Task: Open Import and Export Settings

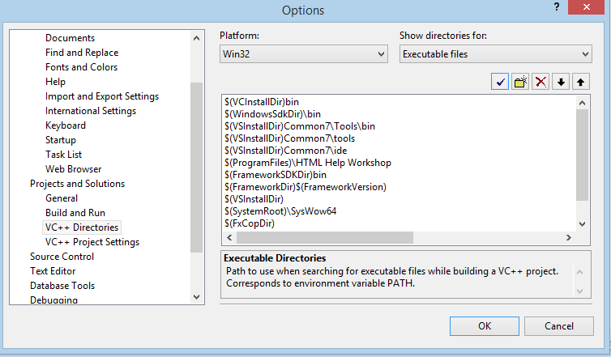Action: [x=102, y=96]
